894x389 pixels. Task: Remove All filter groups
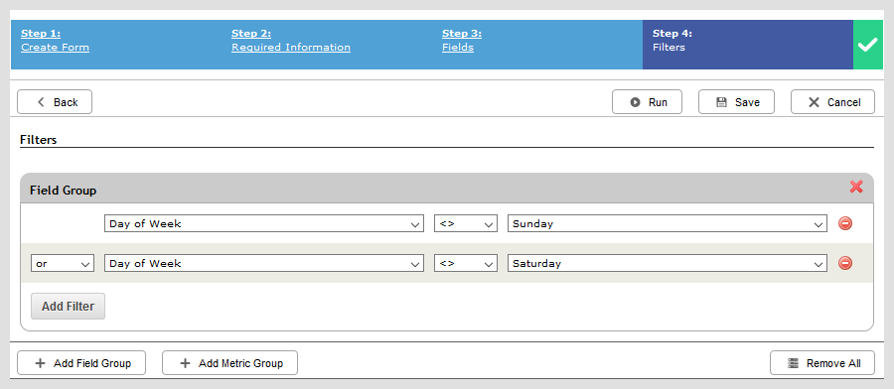click(822, 363)
